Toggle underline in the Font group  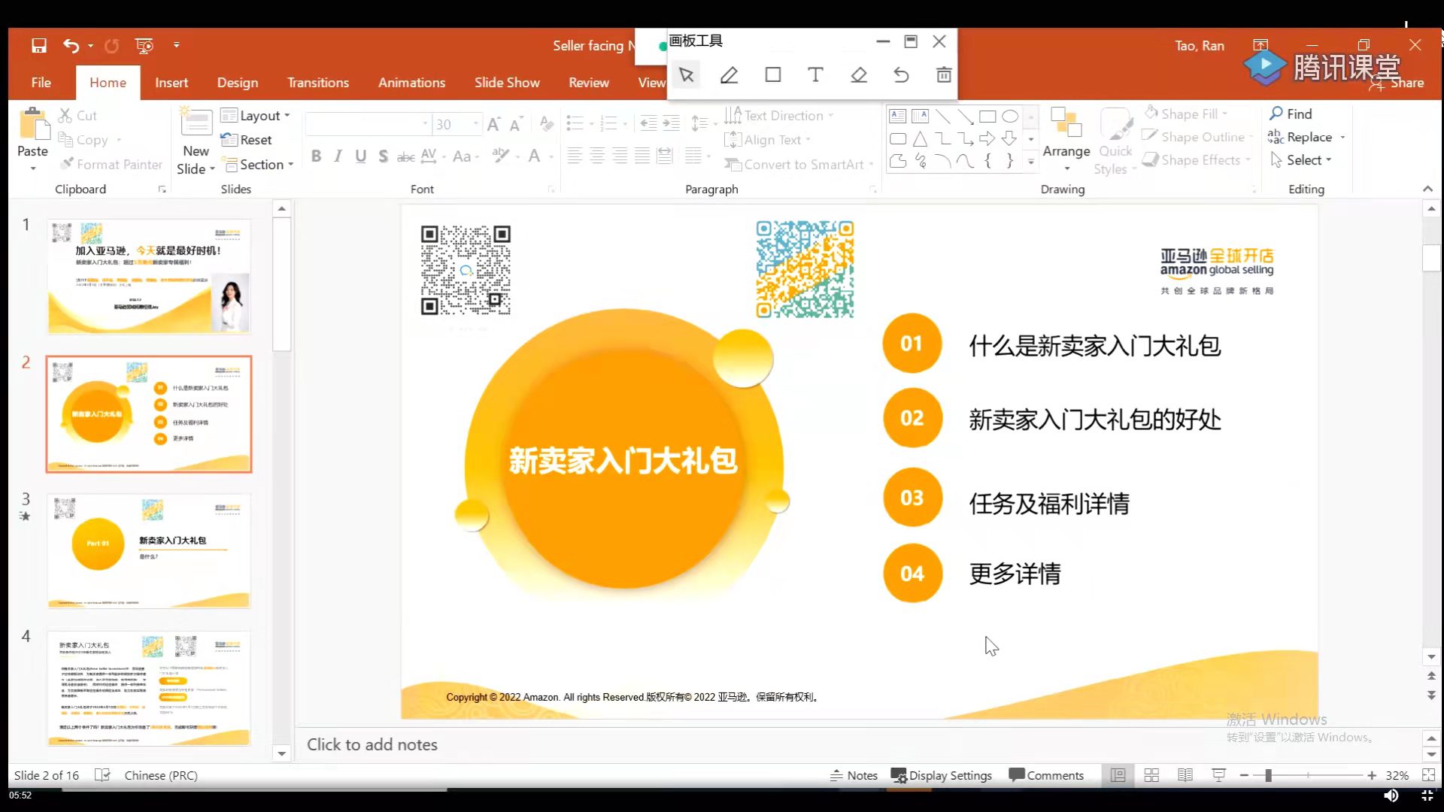(360, 156)
